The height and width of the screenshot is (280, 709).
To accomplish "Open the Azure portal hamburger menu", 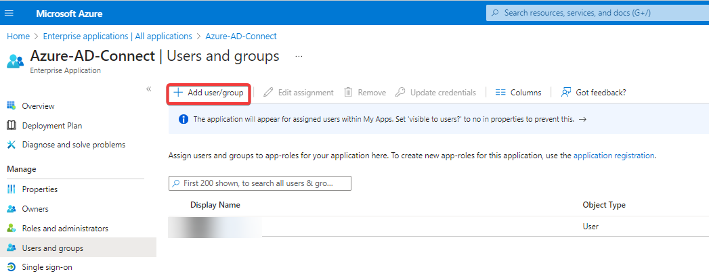I will (x=9, y=14).
